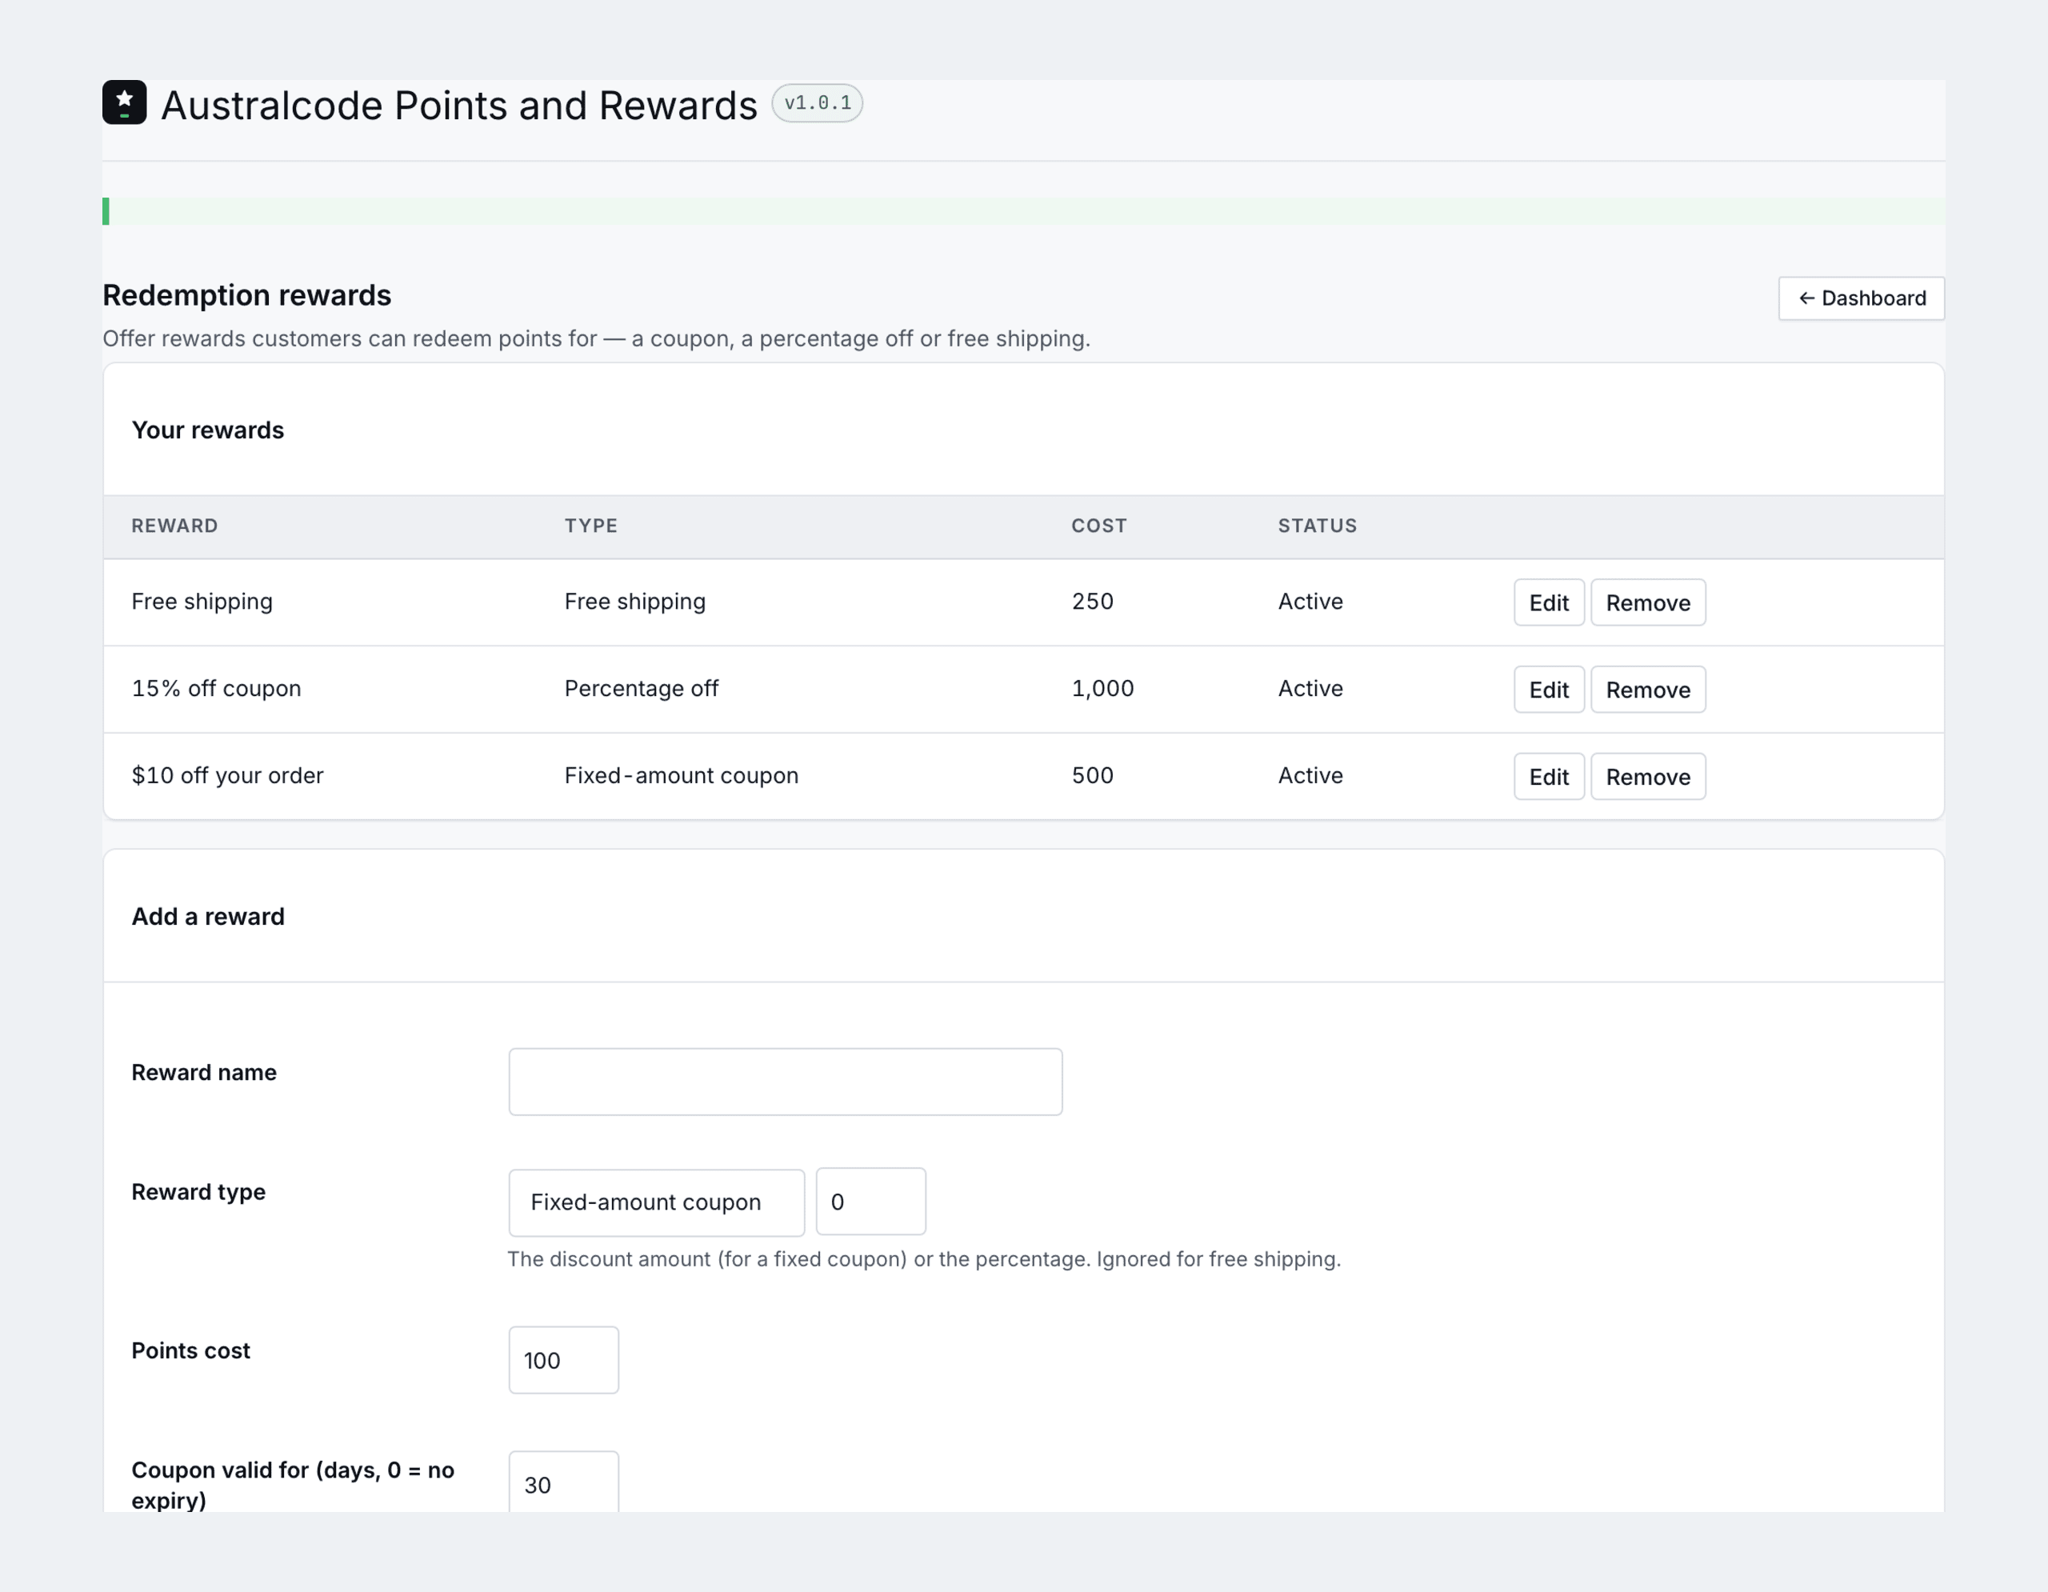Click the 'Reward type' label
This screenshot has width=2048, height=1592.
[x=198, y=1193]
